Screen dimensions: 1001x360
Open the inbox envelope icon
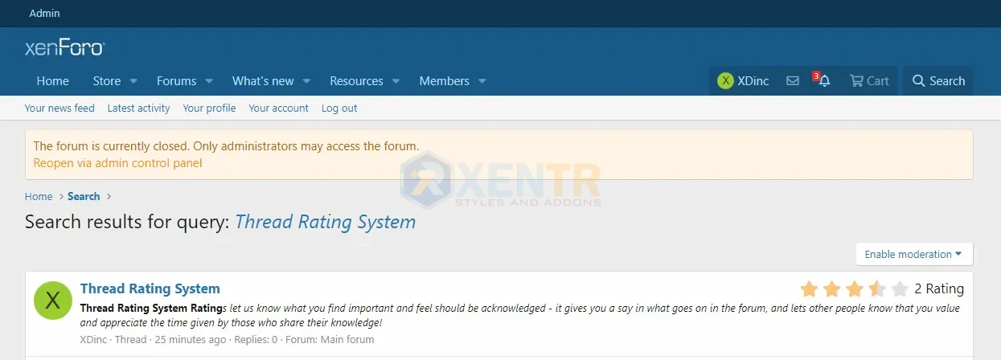(x=793, y=81)
